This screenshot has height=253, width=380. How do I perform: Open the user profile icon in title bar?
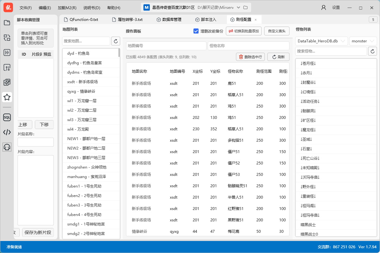pyautogui.click(x=323, y=7)
